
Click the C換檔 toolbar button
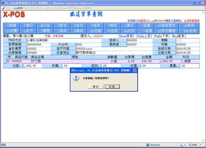pos(12,25)
